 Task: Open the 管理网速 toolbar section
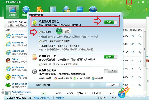[x=13, y=11]
